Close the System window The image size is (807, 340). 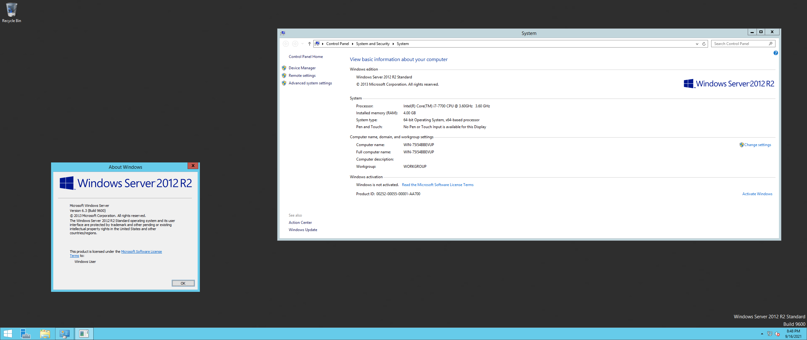(772, 32)
